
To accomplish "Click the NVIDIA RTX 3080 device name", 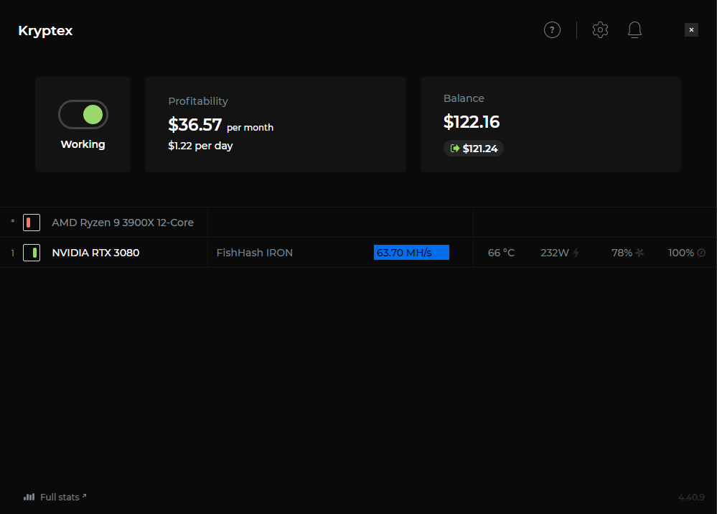I will 95,253.
